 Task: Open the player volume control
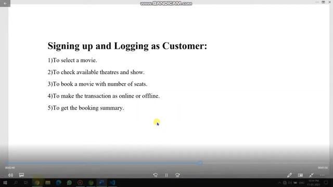coord(10,175)
